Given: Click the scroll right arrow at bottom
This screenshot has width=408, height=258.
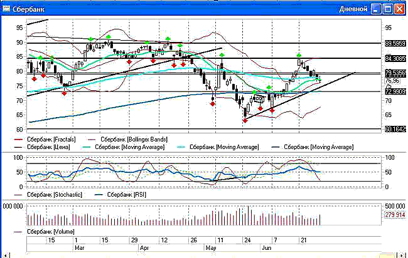Looking at the screenshot, I should pos(402,255).
